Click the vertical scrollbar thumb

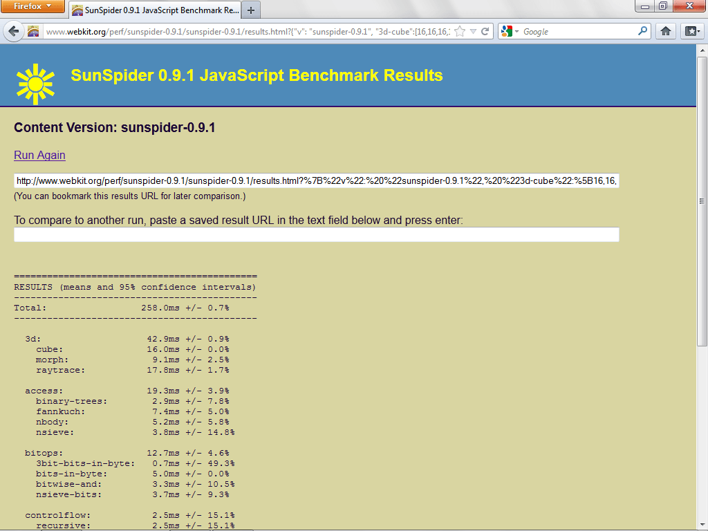coord(702,201)
